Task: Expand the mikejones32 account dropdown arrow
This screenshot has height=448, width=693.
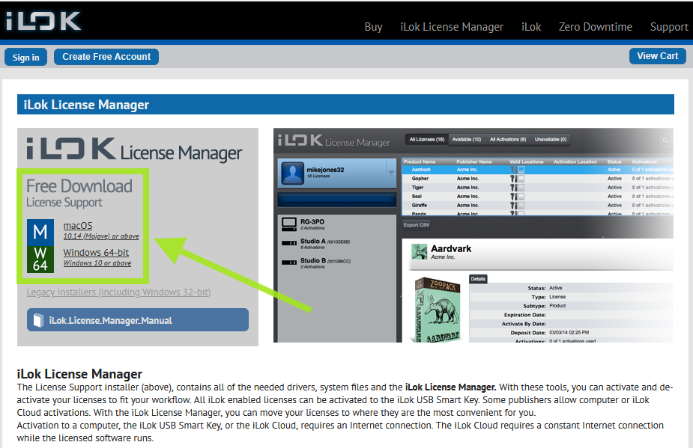Action: pyautogui.click(x=391, y=173)
